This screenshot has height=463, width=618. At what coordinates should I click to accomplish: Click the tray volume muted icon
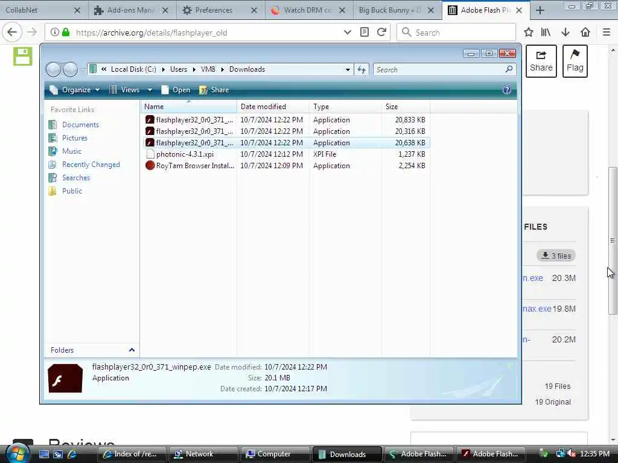coord(572,454)
